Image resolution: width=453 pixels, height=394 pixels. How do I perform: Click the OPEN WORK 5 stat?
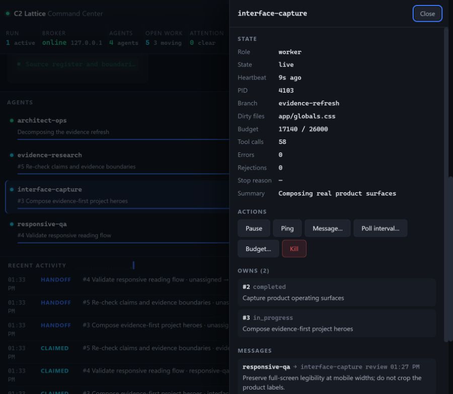[x=164, y=38]
